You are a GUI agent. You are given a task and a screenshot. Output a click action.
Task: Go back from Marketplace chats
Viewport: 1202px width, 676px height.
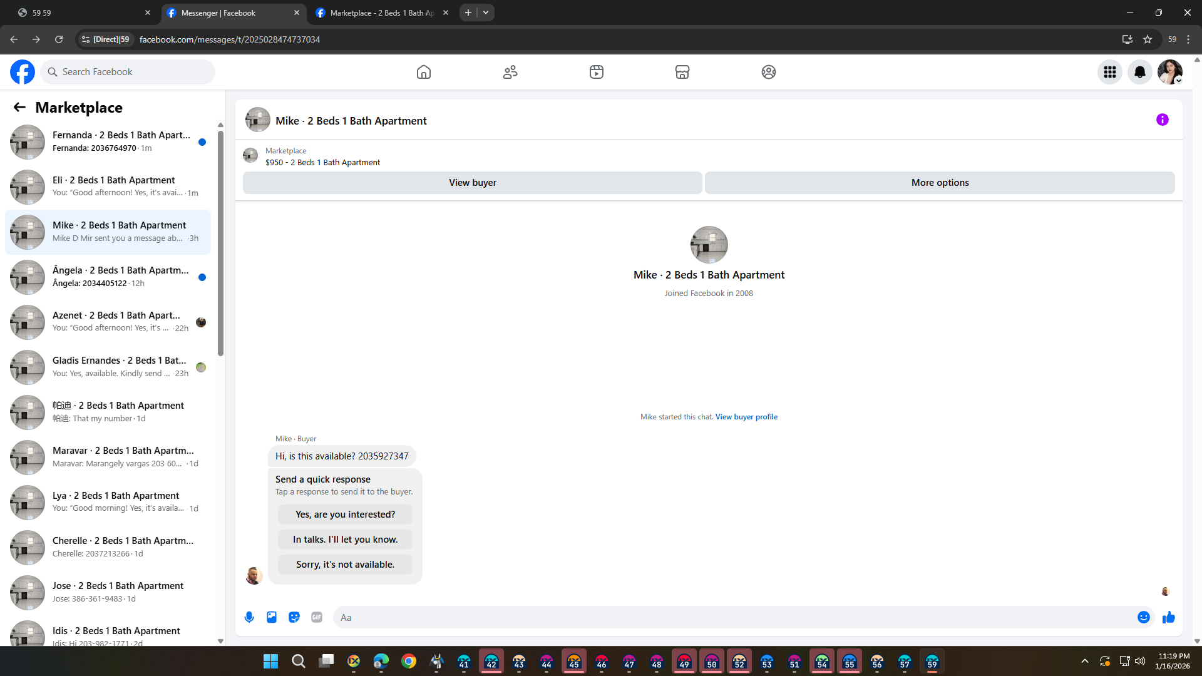coord(19,107)
